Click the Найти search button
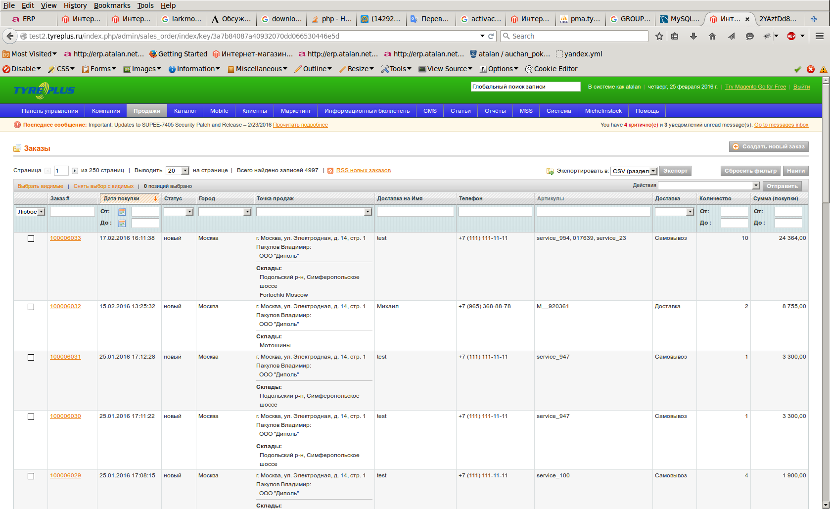The image size is (830, 509). tap(796, 171)
